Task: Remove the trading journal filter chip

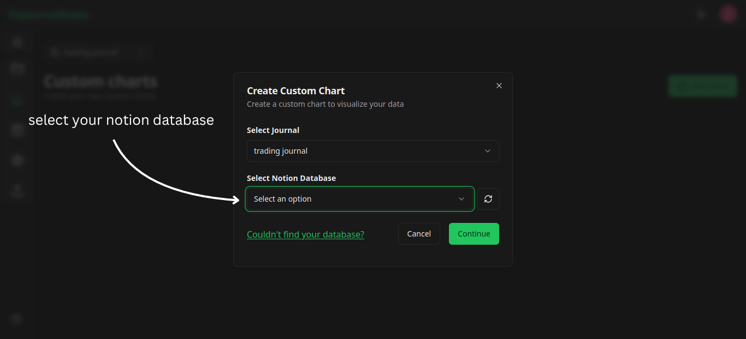Action: point(141,52)
